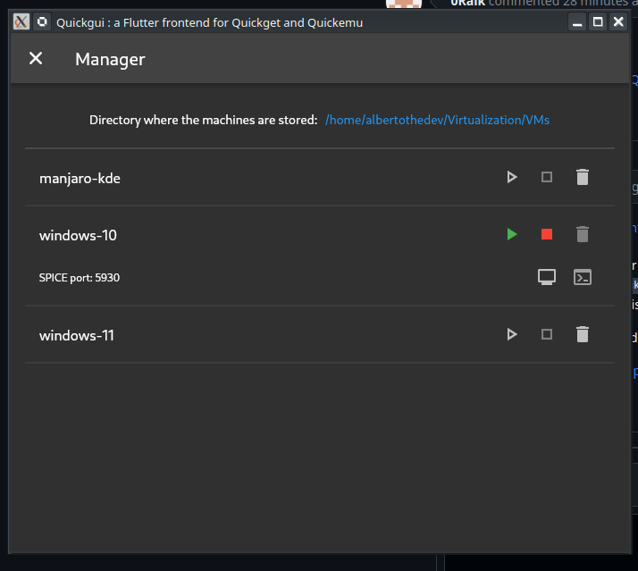Image resolution: width=638 pixels, height=571 pixels.
Task: Start the manjaro-kde virtual machine
Action: (512, 177)
